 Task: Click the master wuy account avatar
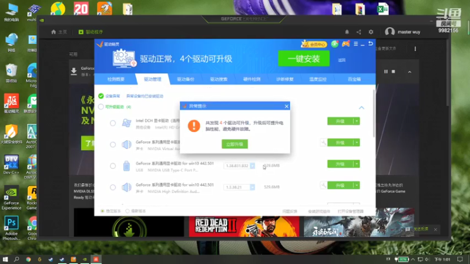point(390,32)
